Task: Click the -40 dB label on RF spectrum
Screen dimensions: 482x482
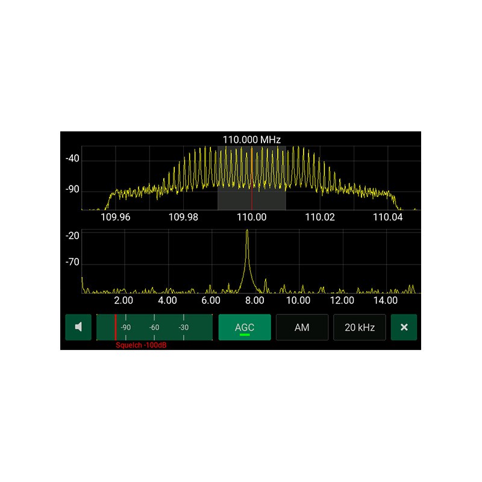Action: tap(72, 159)
